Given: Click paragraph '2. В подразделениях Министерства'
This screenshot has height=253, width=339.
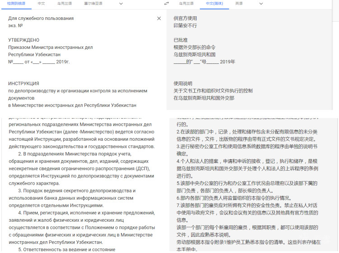Looking at the screenshot, I should pos(81,169).
